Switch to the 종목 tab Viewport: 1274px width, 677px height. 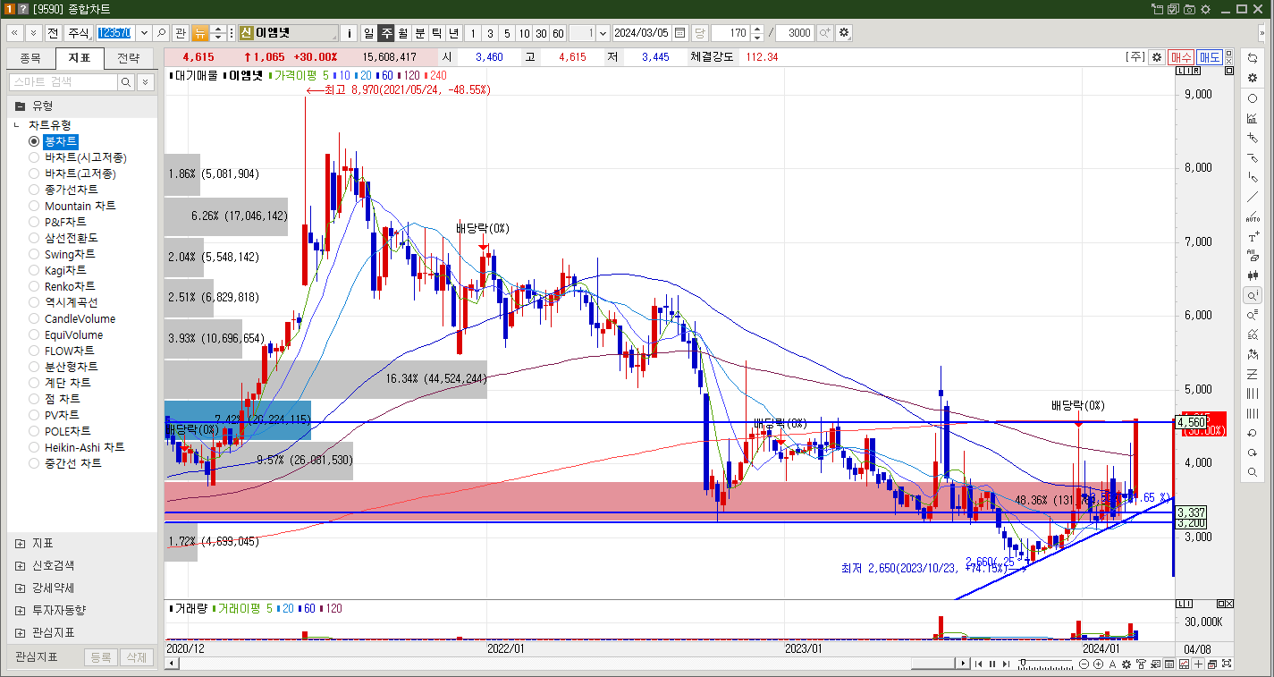coord(30,59)
